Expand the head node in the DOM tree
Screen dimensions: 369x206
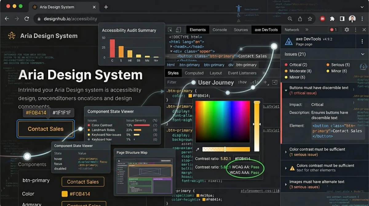pyautogui.click(x=171, y=47)
